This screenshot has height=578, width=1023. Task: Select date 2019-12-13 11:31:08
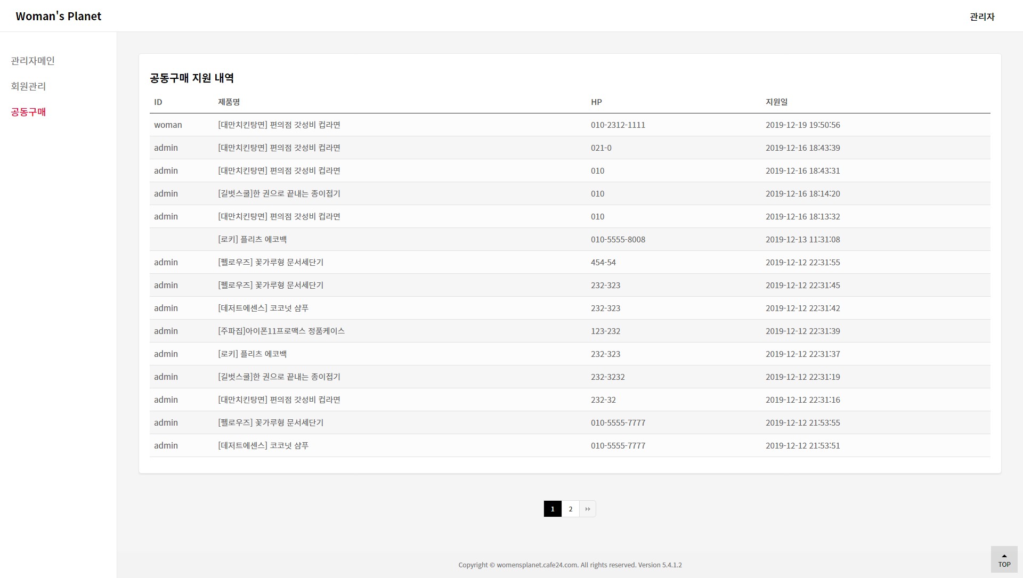pyautogui.click(x=803, y=240)
